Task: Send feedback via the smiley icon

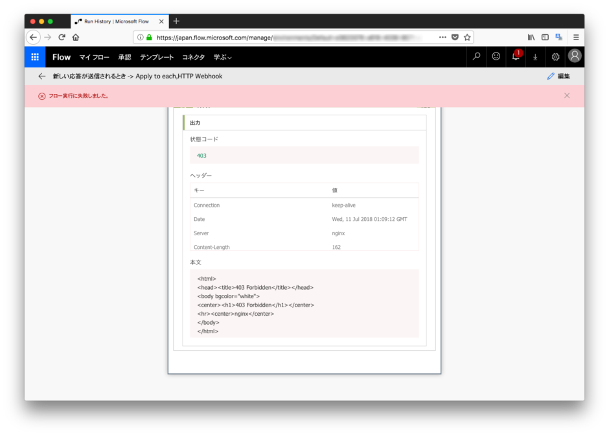Action: point(496,57)
